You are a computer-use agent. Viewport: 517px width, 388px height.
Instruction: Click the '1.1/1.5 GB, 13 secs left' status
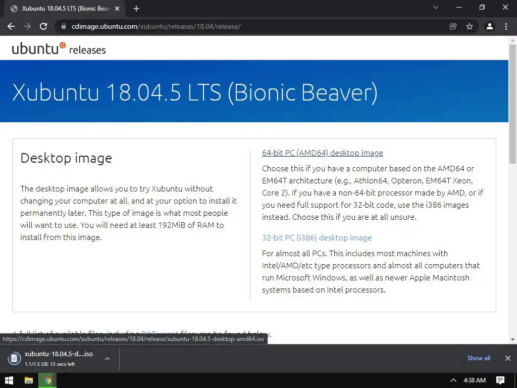tap(50, 364)
